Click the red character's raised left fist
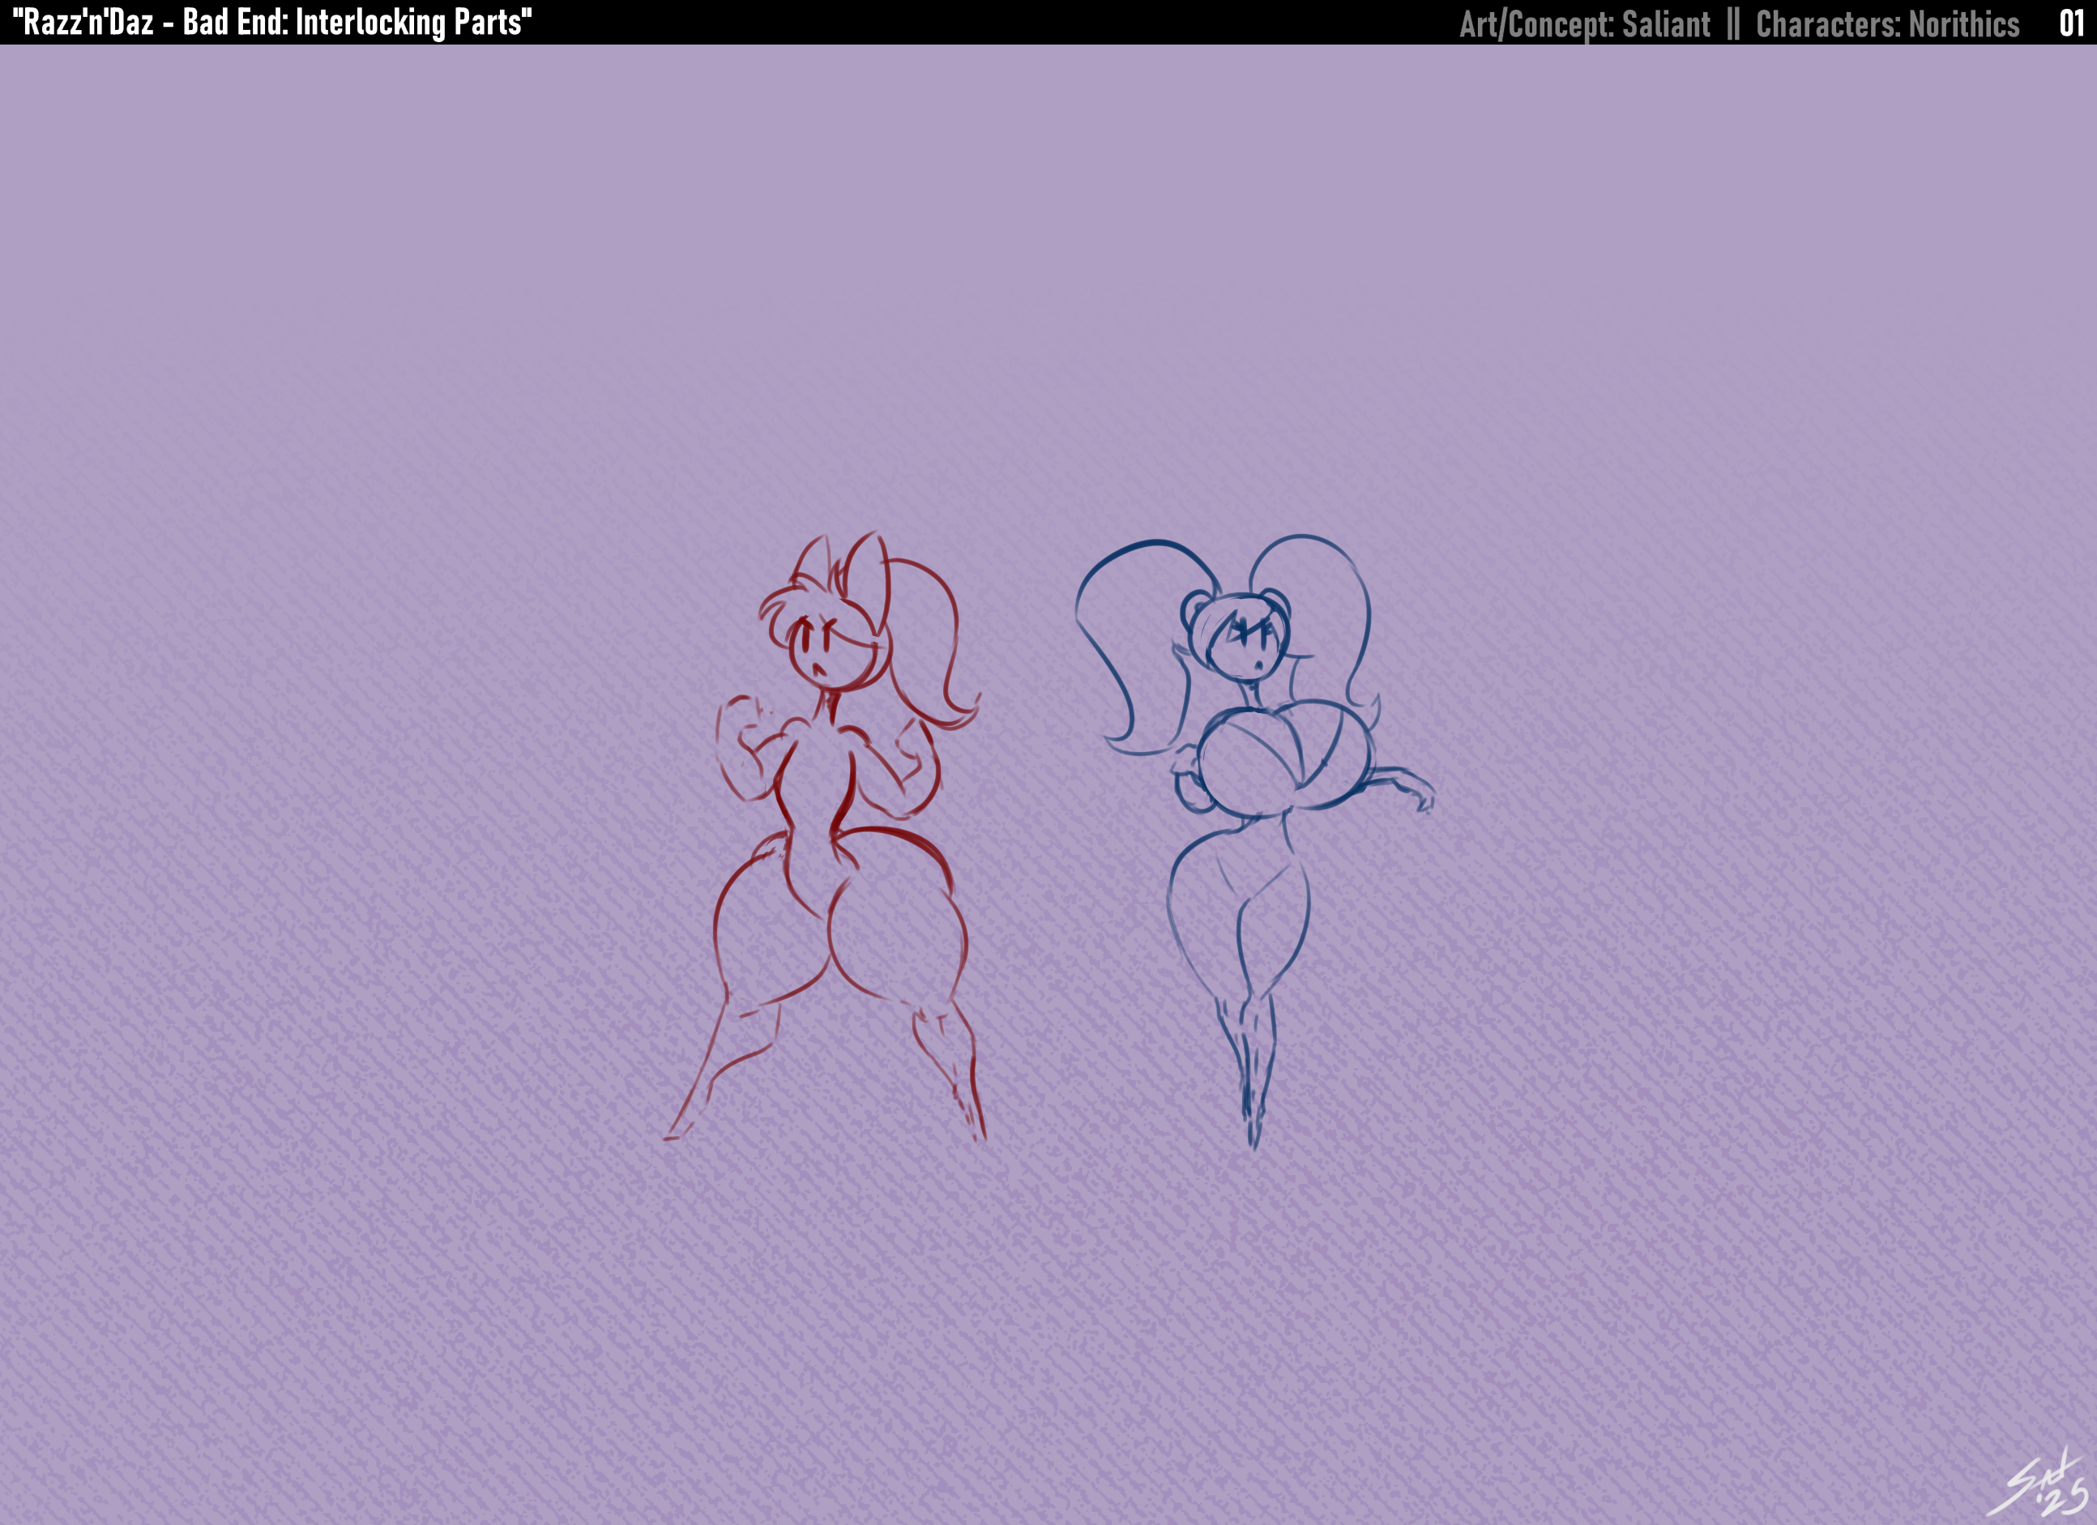The image size is (2097, 1525). (740, 720)
